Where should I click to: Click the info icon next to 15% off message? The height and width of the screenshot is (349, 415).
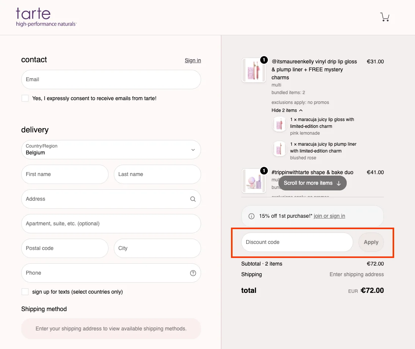[x=251, y=216]
